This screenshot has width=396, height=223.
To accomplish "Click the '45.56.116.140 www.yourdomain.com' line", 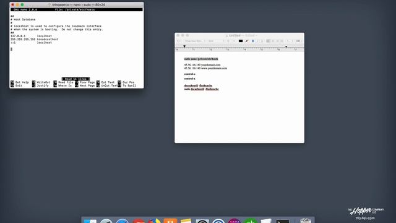I will point(205,68).
